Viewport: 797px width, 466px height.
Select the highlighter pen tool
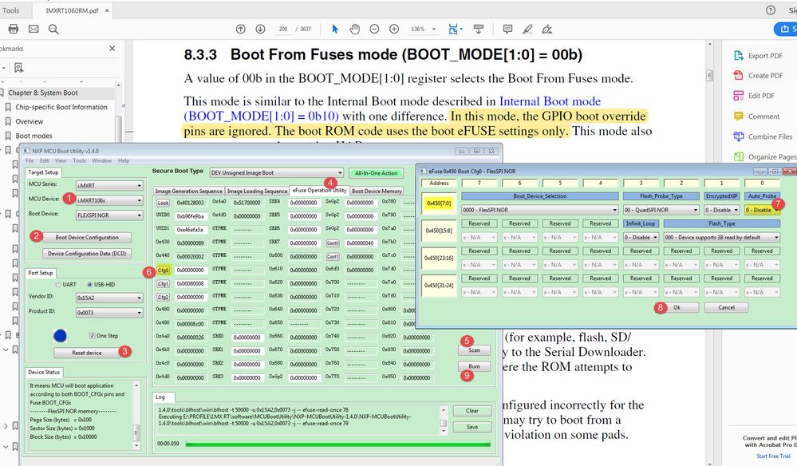click(527, 29)
